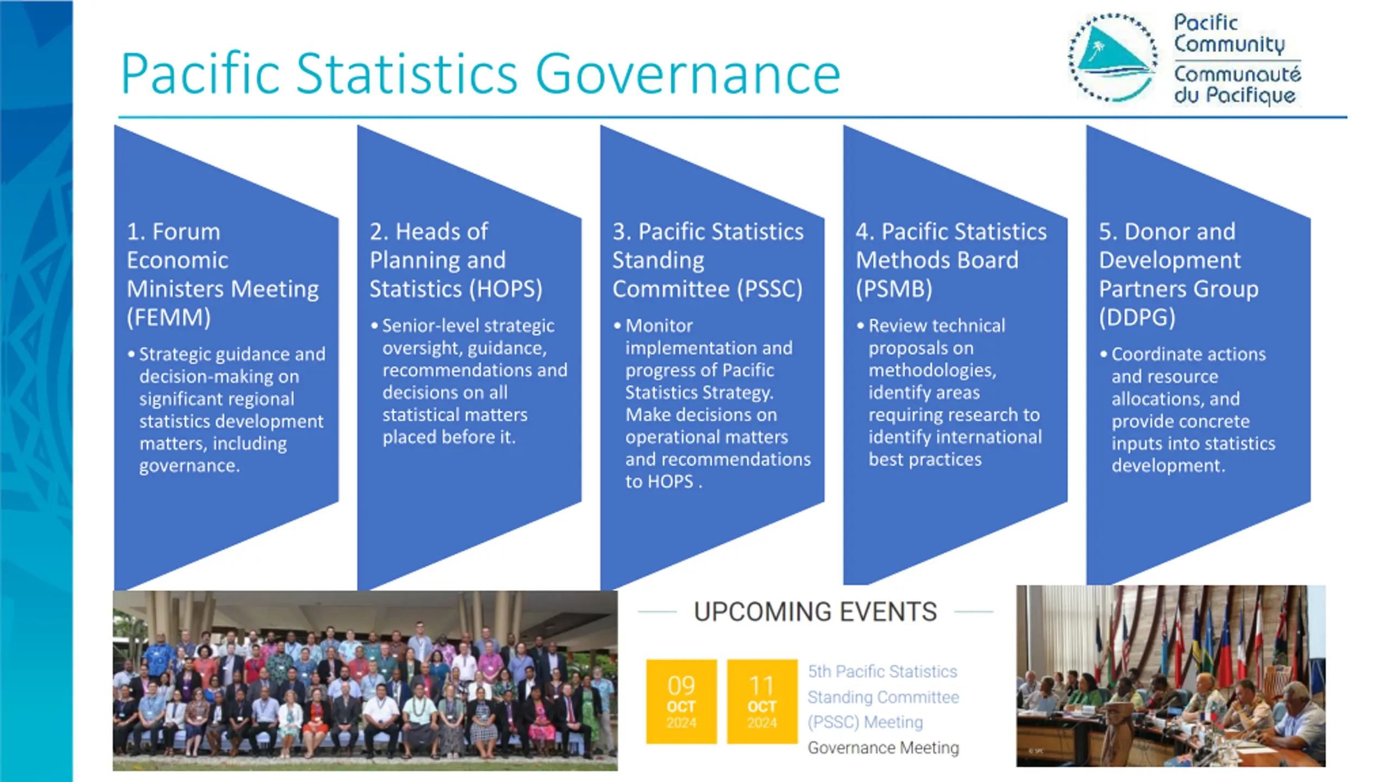The height and width of the screenshot is (782, 1391).
Task: Click the 09 OCT 2024 date box
Action: point(681,701)
